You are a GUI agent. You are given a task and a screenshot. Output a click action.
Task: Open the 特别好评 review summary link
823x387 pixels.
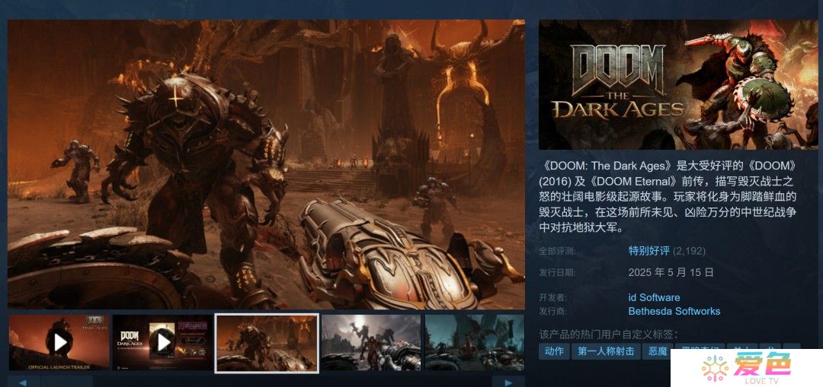tap(648, 251)
